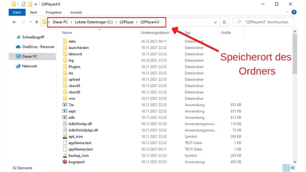Switch to the Freigeben ribbon tab

coord(54,12)
